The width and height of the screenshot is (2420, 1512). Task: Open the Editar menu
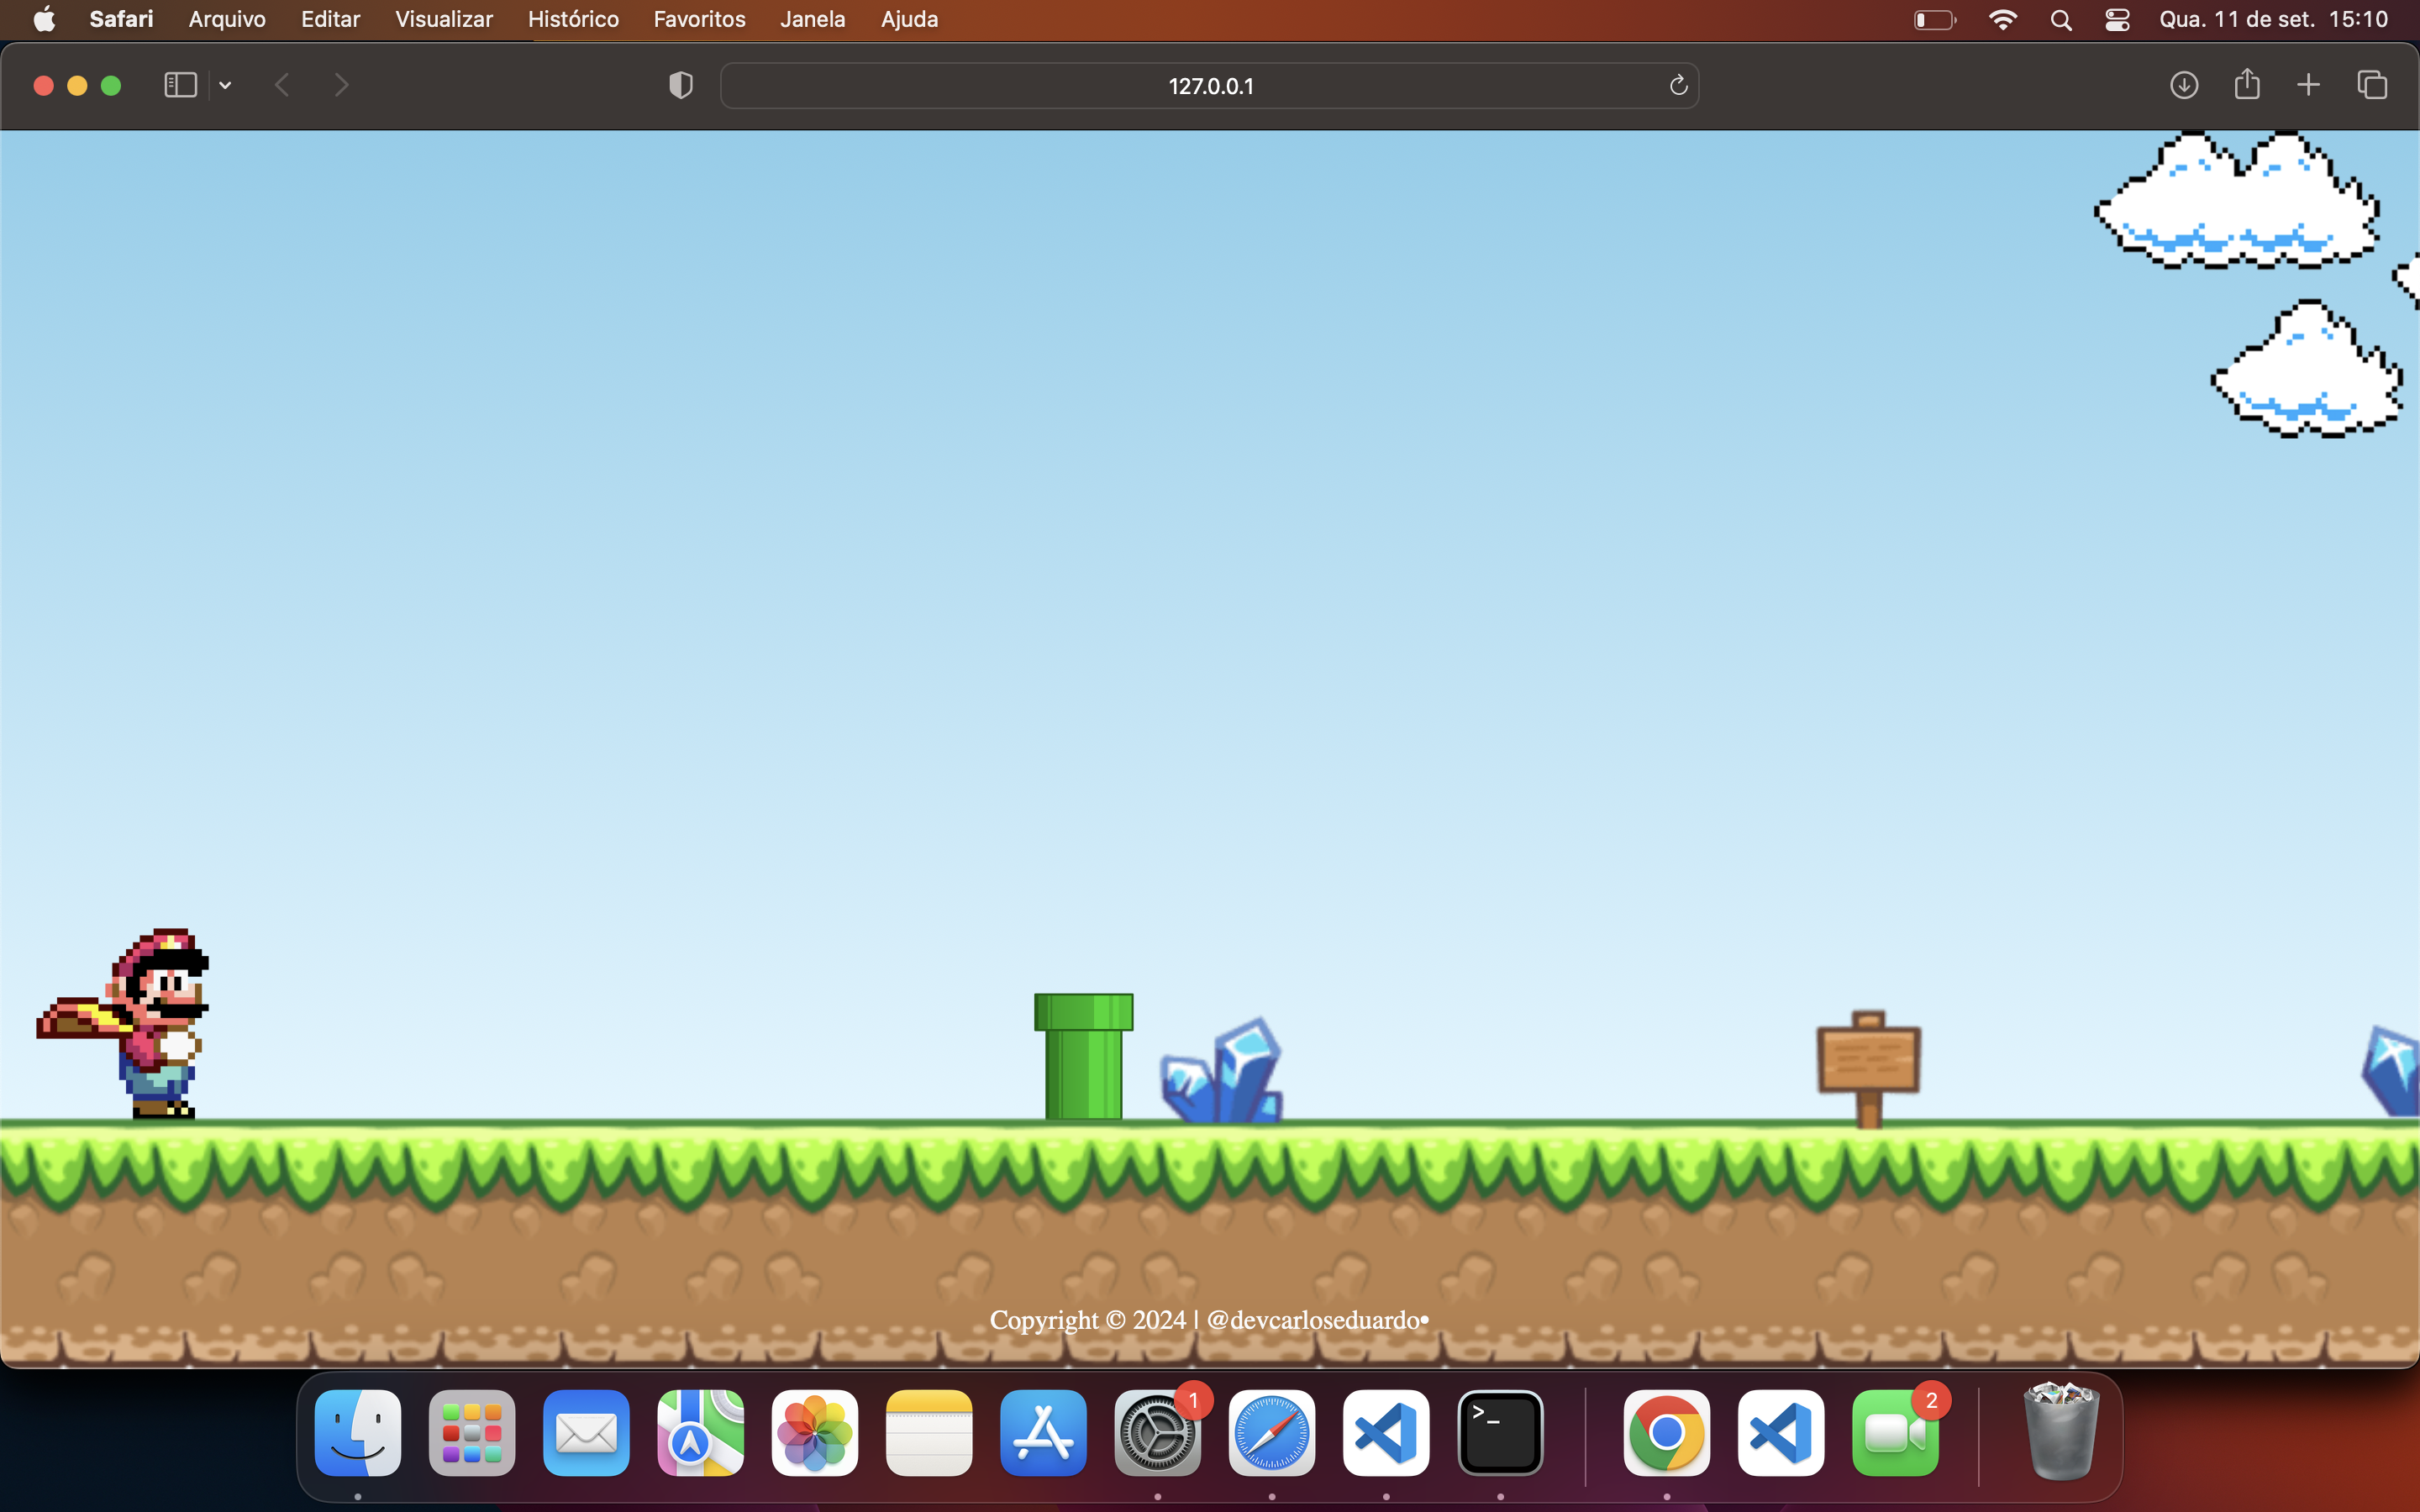pos(330,19)
